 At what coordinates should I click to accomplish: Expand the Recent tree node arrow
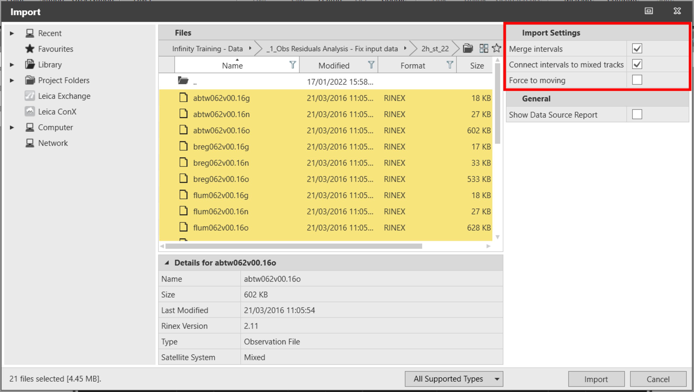click(x=12, y=33)
